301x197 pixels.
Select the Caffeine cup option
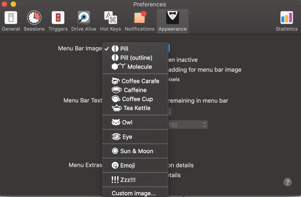135,90
